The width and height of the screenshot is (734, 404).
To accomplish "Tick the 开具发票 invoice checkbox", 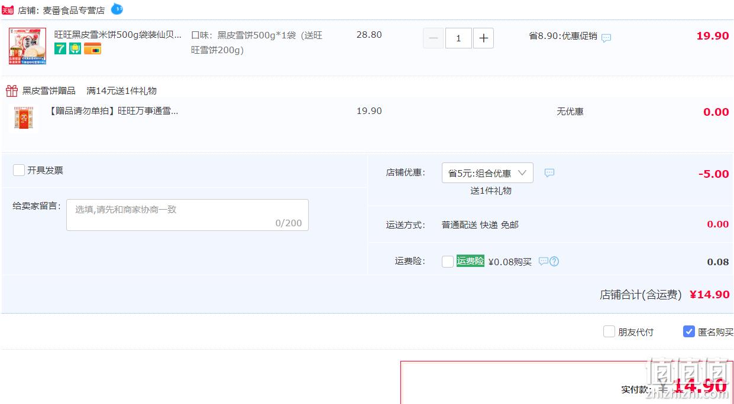I will tap(19, 170).
